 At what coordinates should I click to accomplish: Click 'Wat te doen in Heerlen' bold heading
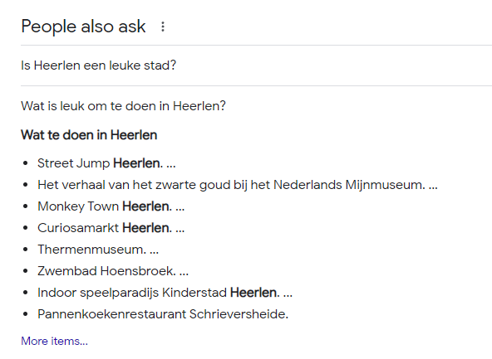89,135
